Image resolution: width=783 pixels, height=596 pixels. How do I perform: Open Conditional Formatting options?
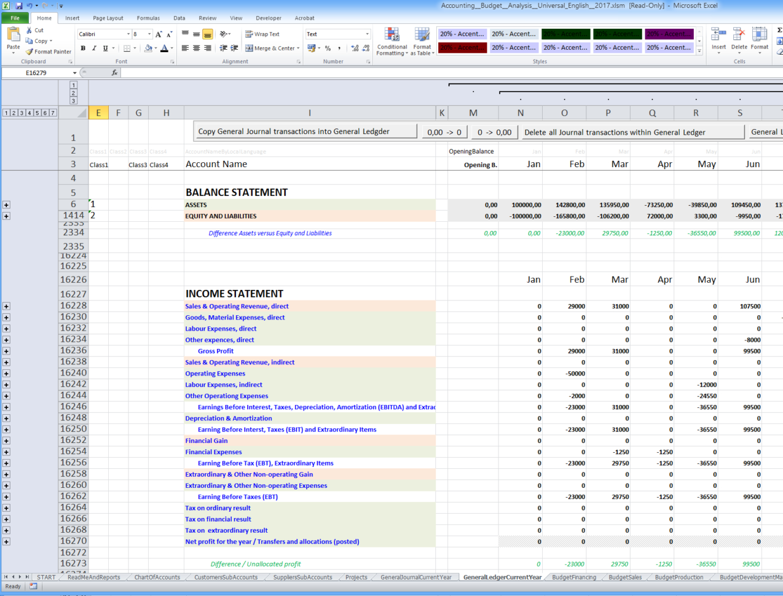click(391, 42)
